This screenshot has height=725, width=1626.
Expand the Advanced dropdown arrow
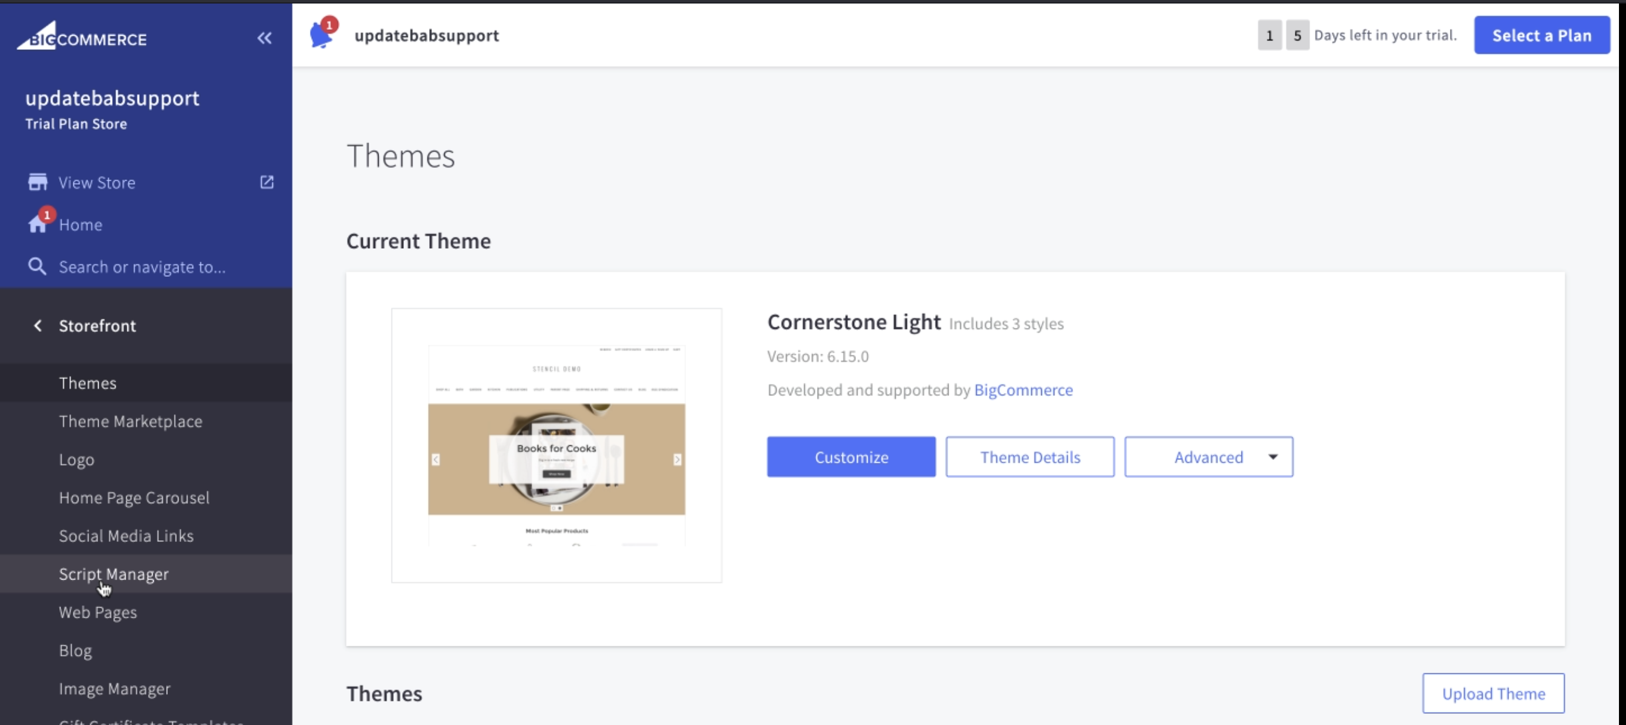[x=1273, y=457]
